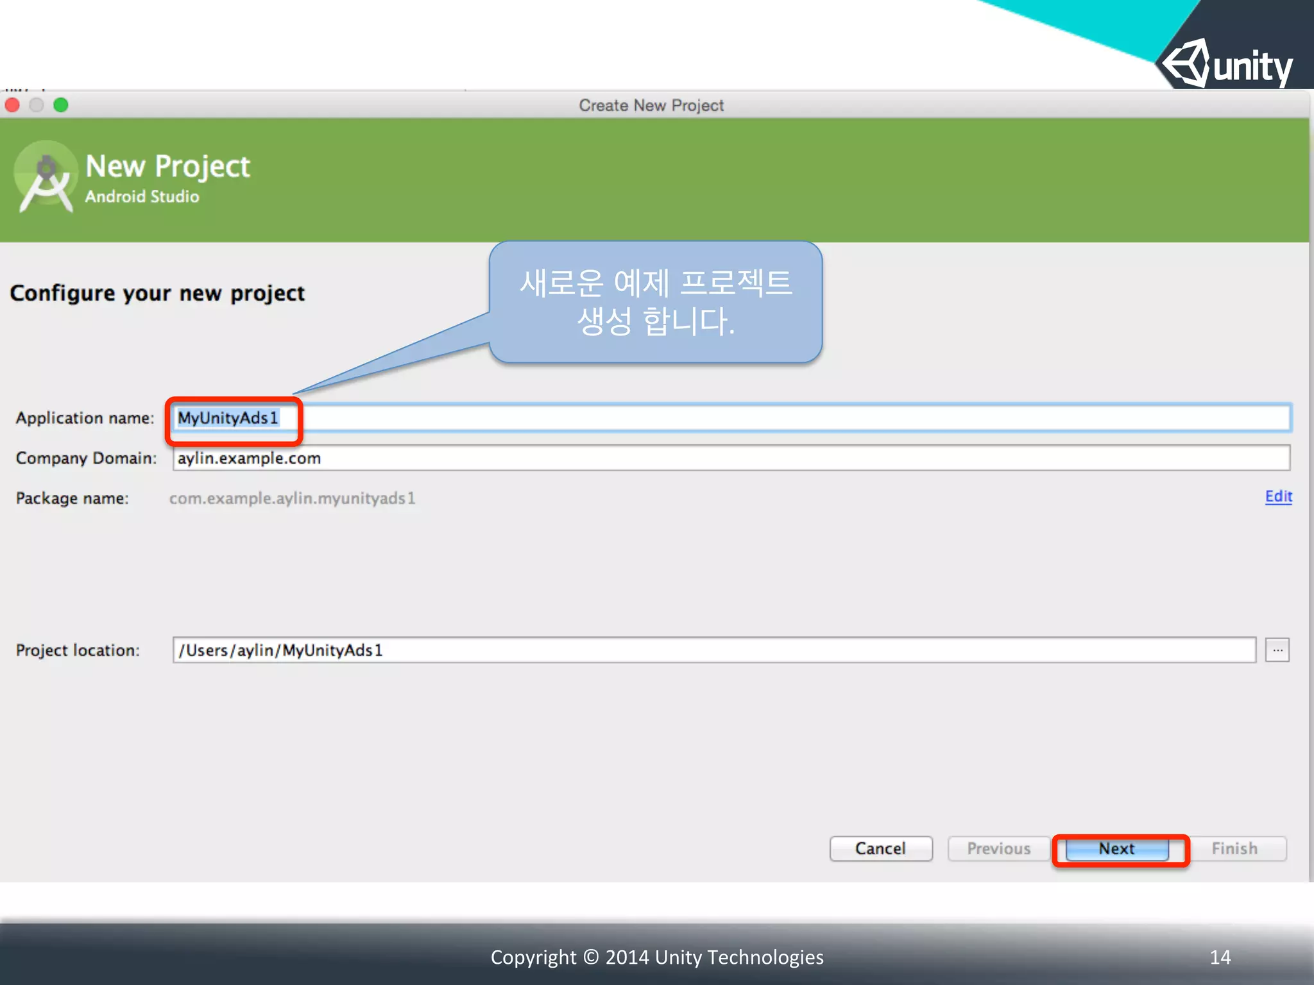
Task: Click the 'Company Domain:' label
Action: pyautogui.click(x=87, y=458)
